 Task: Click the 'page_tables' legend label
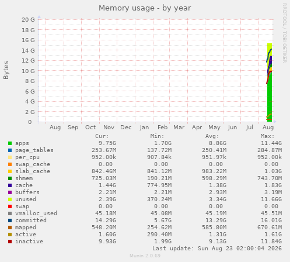tap(34, 150)
